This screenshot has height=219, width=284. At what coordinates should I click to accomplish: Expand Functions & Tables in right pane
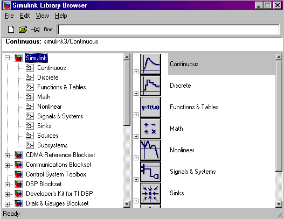(x=136, y=115)
